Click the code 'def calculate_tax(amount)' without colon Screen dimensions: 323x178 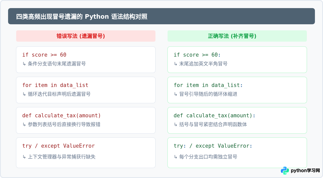62,116
